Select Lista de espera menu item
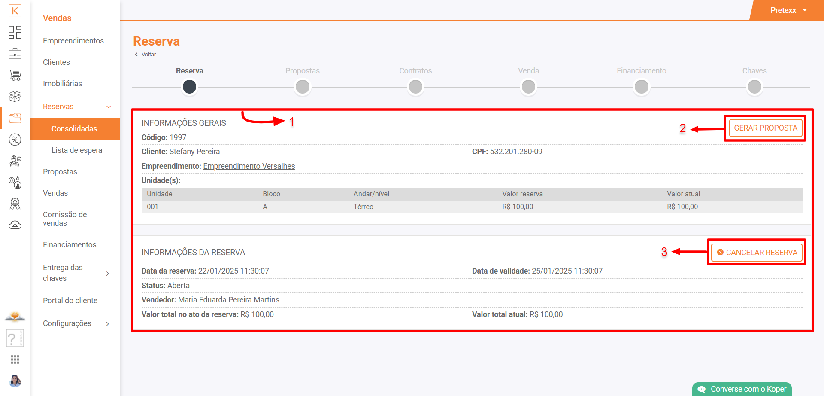Screen dimensions: 824x396 point(77,150)
